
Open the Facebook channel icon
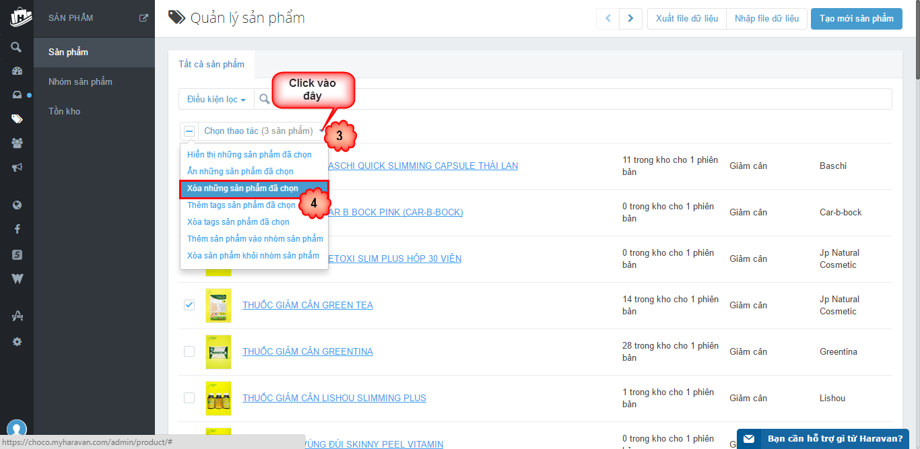(17, 229)
